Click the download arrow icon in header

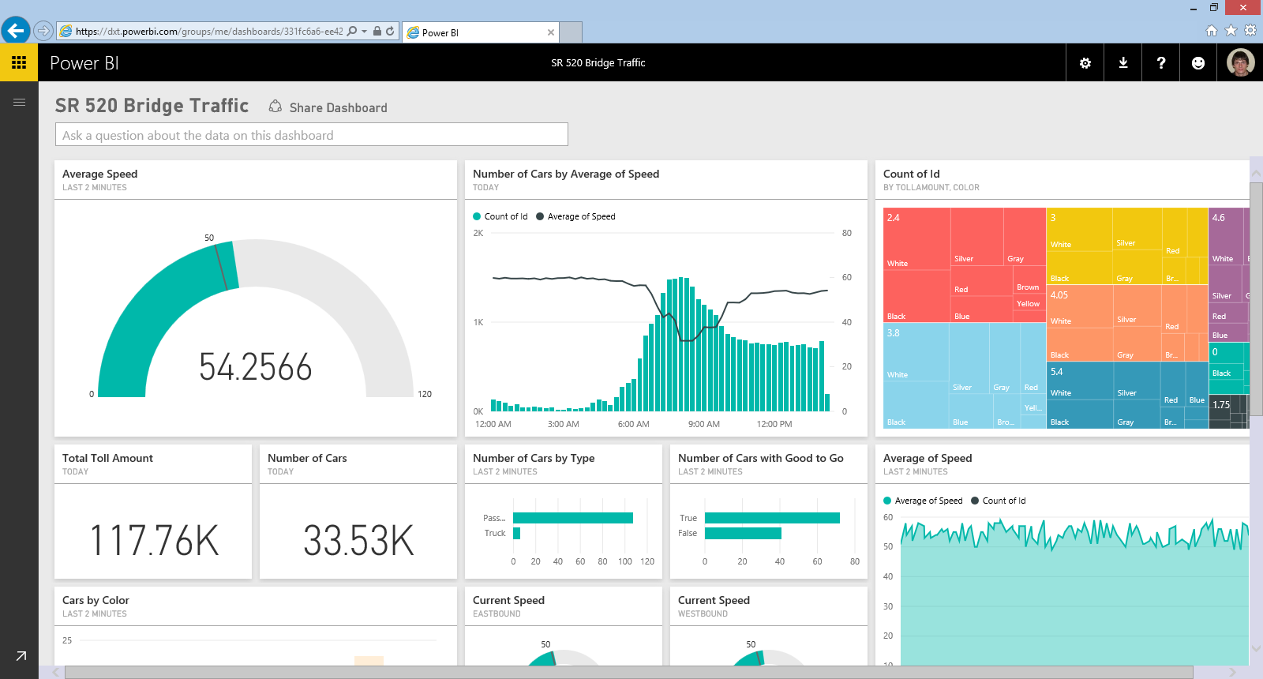point(1123,63)
